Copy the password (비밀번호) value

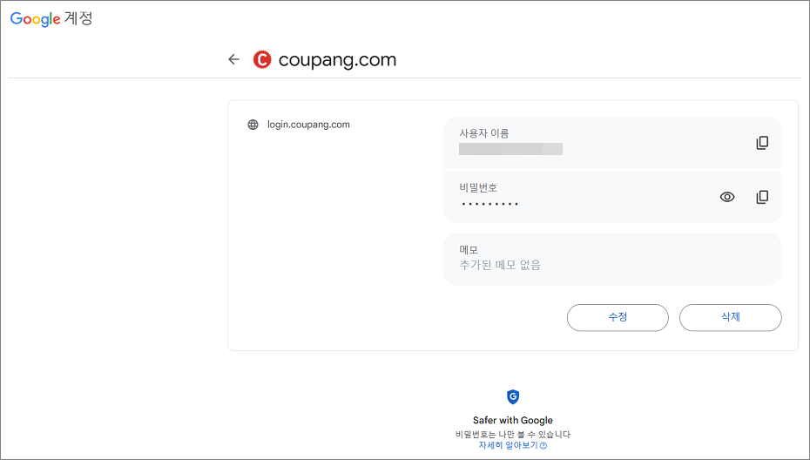762,197
